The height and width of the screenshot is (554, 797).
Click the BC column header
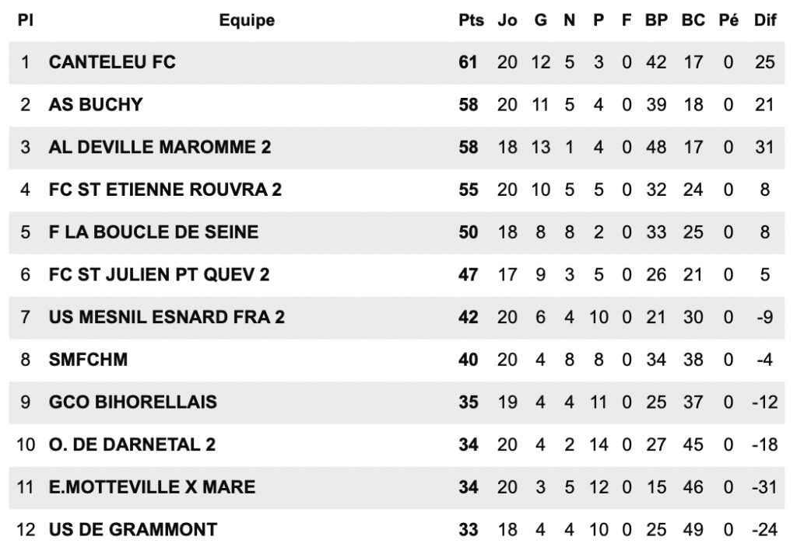tap(693, 20)
